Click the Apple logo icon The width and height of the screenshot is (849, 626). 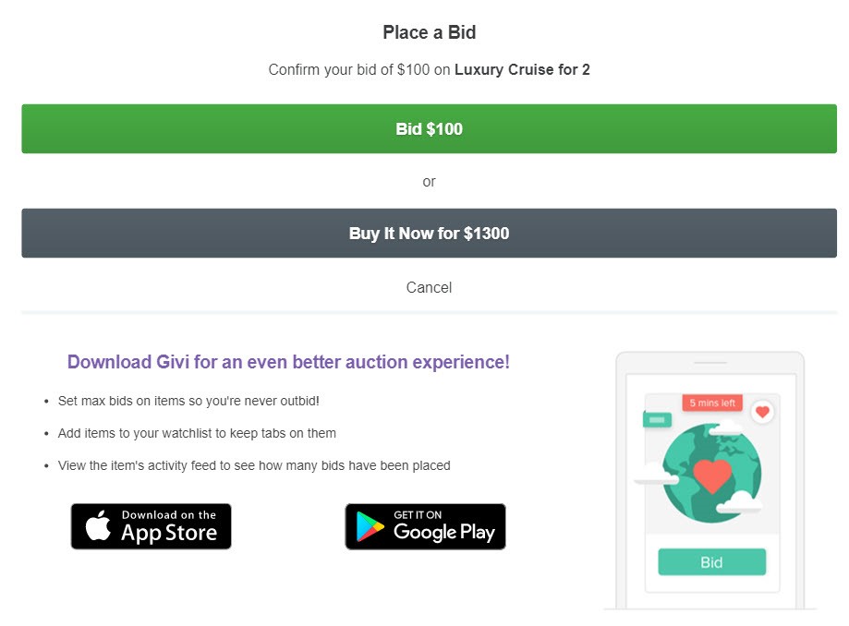coord(98,524)
